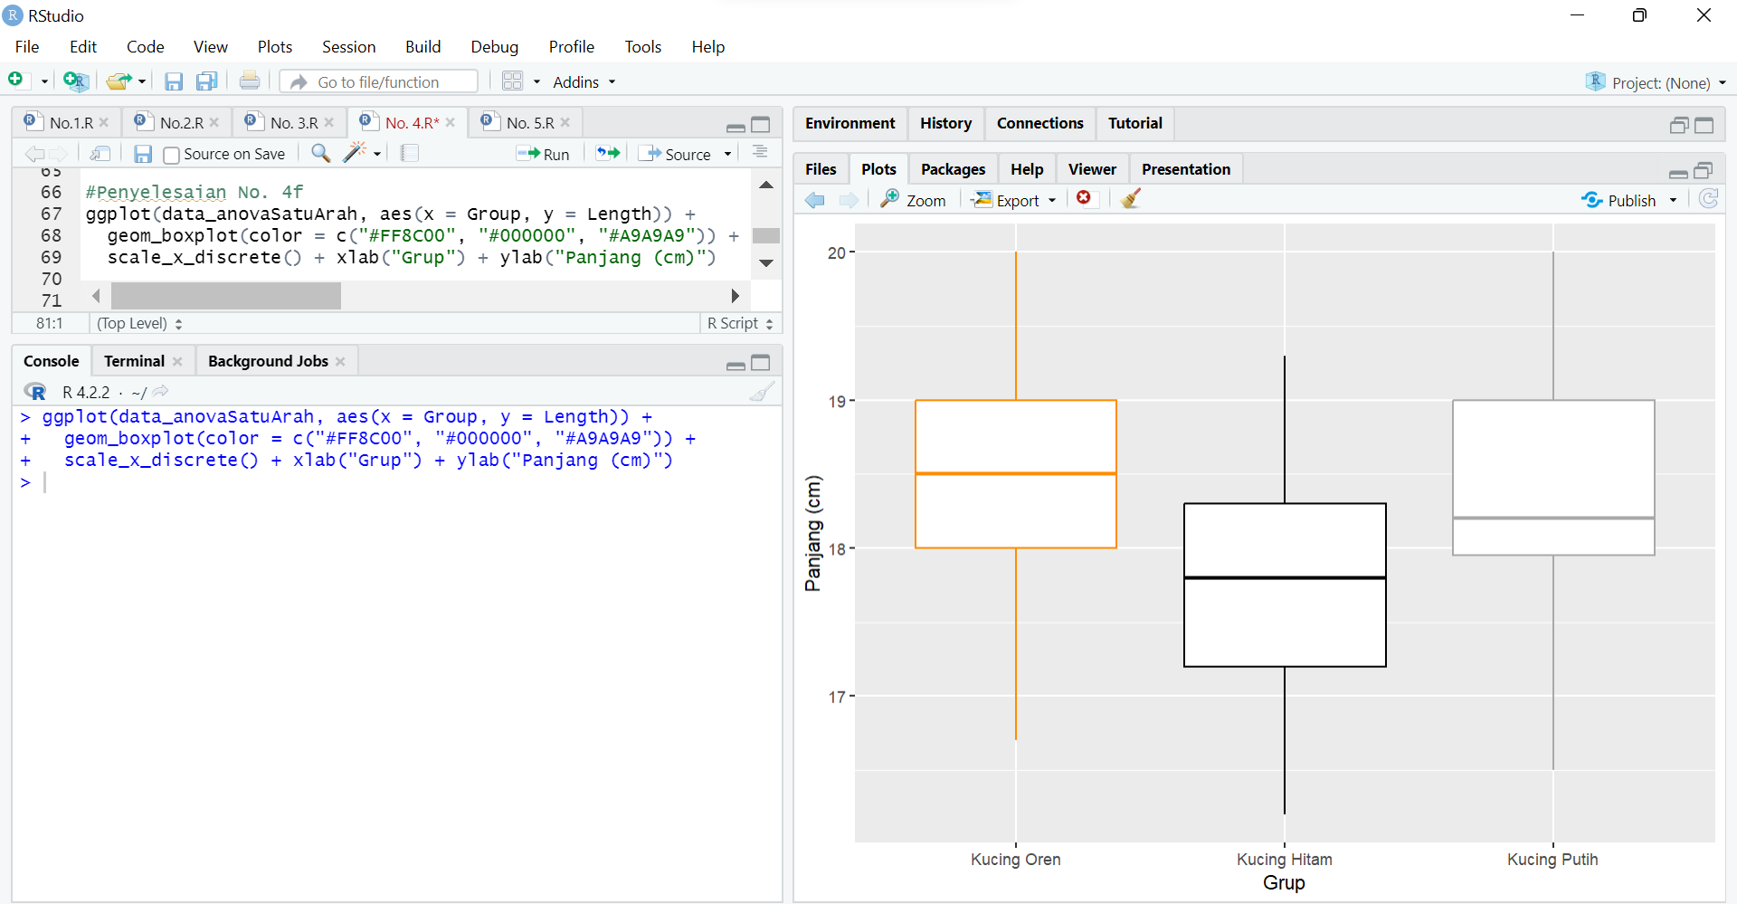Switch to the Packages tab
1737x904 pixels.
[x=953, y=168]
